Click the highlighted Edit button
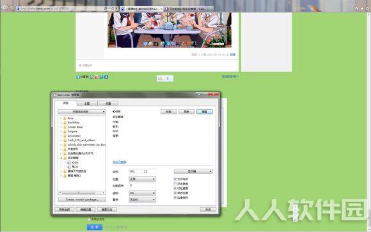The width and height of the screenshot is (371, 232). pyautogui.click(x=205, y=112)
